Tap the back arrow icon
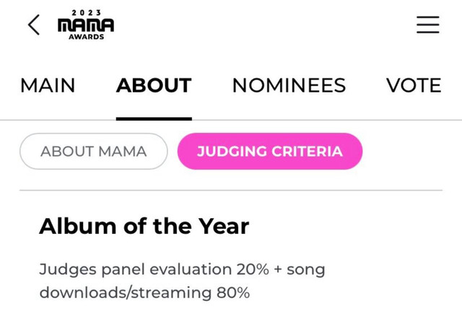The image size is (462, 335). coord(34,25)
